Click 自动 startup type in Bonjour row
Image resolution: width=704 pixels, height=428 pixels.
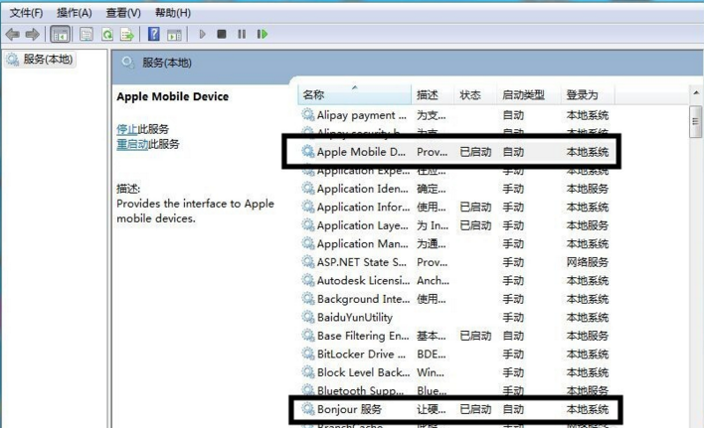click(513, 409)
